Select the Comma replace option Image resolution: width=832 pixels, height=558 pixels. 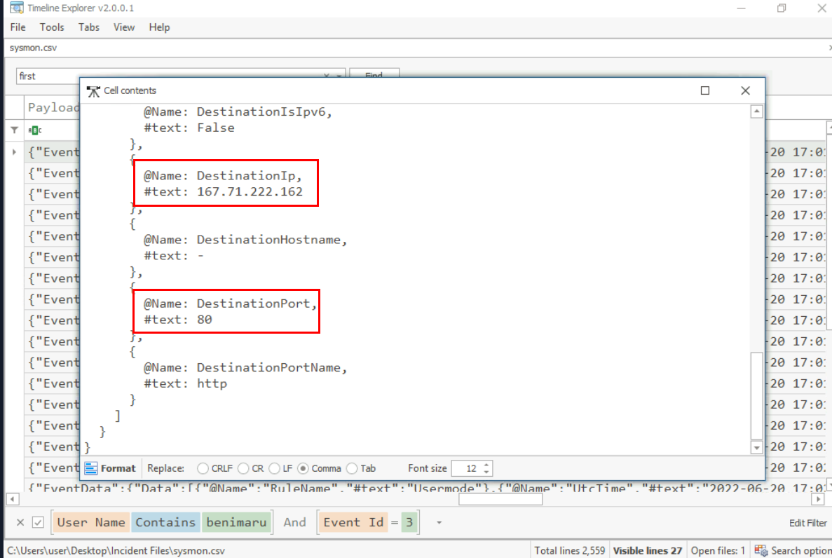pyautogui.click(x=303, y=468)
